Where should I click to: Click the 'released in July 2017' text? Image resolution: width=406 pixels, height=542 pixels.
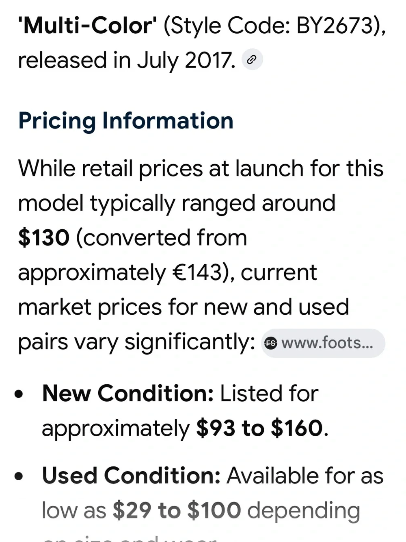pyautogui.click(x=127, y=61)
